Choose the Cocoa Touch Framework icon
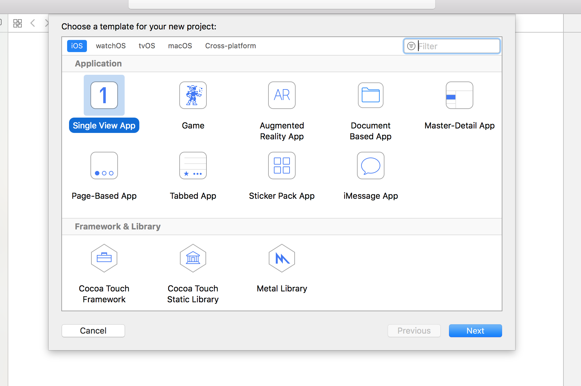Image resolution: width=581 pixels, height=386 pixels. pyautogui.click(x=104, y=258)
